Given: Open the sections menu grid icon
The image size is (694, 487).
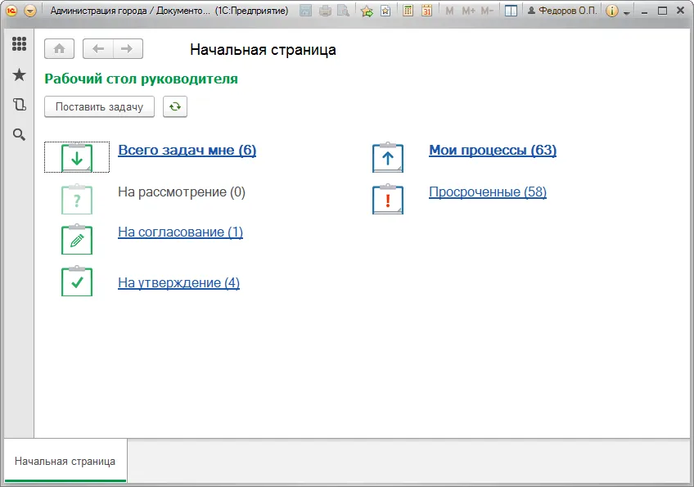Looking at the screenshot, I should tap(19, 44).
